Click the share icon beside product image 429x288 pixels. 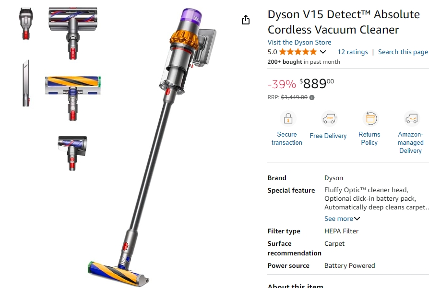pos(246,20)
